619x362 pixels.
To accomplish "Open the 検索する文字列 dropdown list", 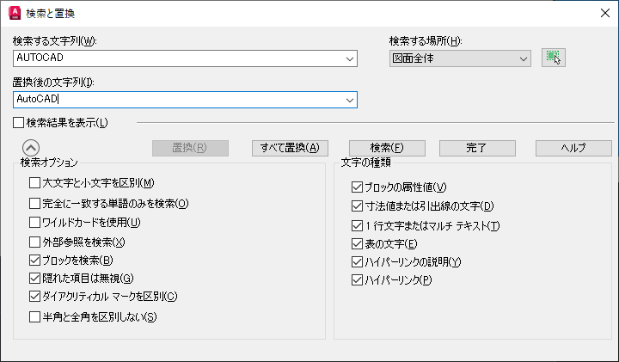I will 349,58.
